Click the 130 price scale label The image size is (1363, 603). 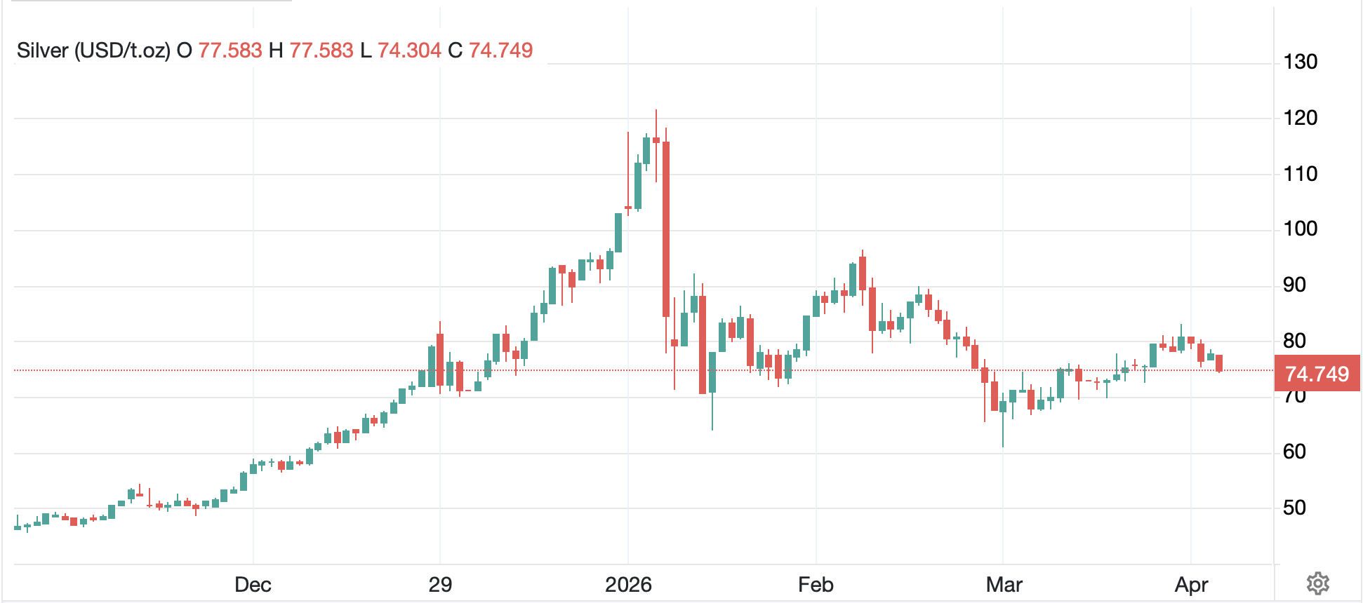pos(1300,62)
